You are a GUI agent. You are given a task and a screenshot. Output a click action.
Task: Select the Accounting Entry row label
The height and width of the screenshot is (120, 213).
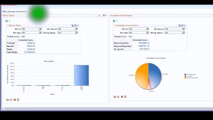tap(121, 43)
